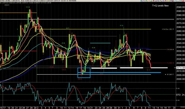Click date label 8 on time axis
Screen dimensions: 185x109
pos(141,108)
